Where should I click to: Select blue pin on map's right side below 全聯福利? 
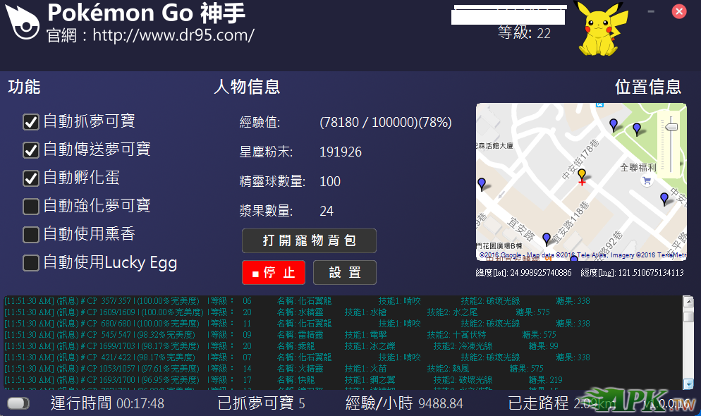click(664, 198)
